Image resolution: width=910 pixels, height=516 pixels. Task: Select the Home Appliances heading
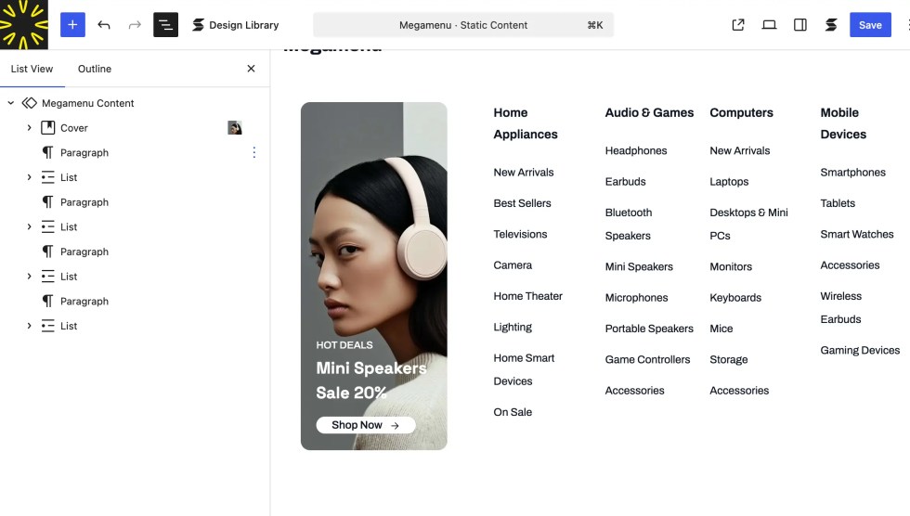(x=526, y=123)
